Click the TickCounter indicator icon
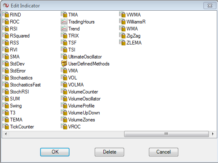 pyautogui.click(x=6, y=127)
